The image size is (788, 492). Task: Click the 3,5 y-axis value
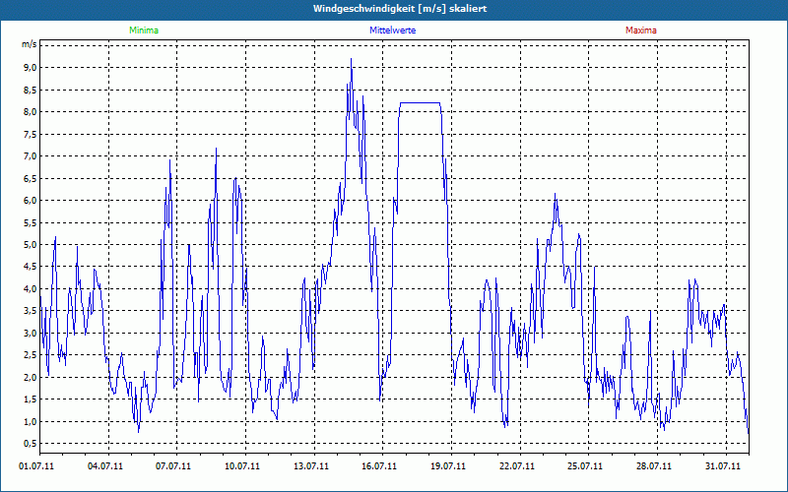point(31,311)
